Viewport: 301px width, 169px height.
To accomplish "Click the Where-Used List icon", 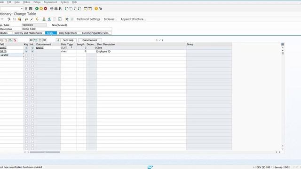I will coord(37,19).
